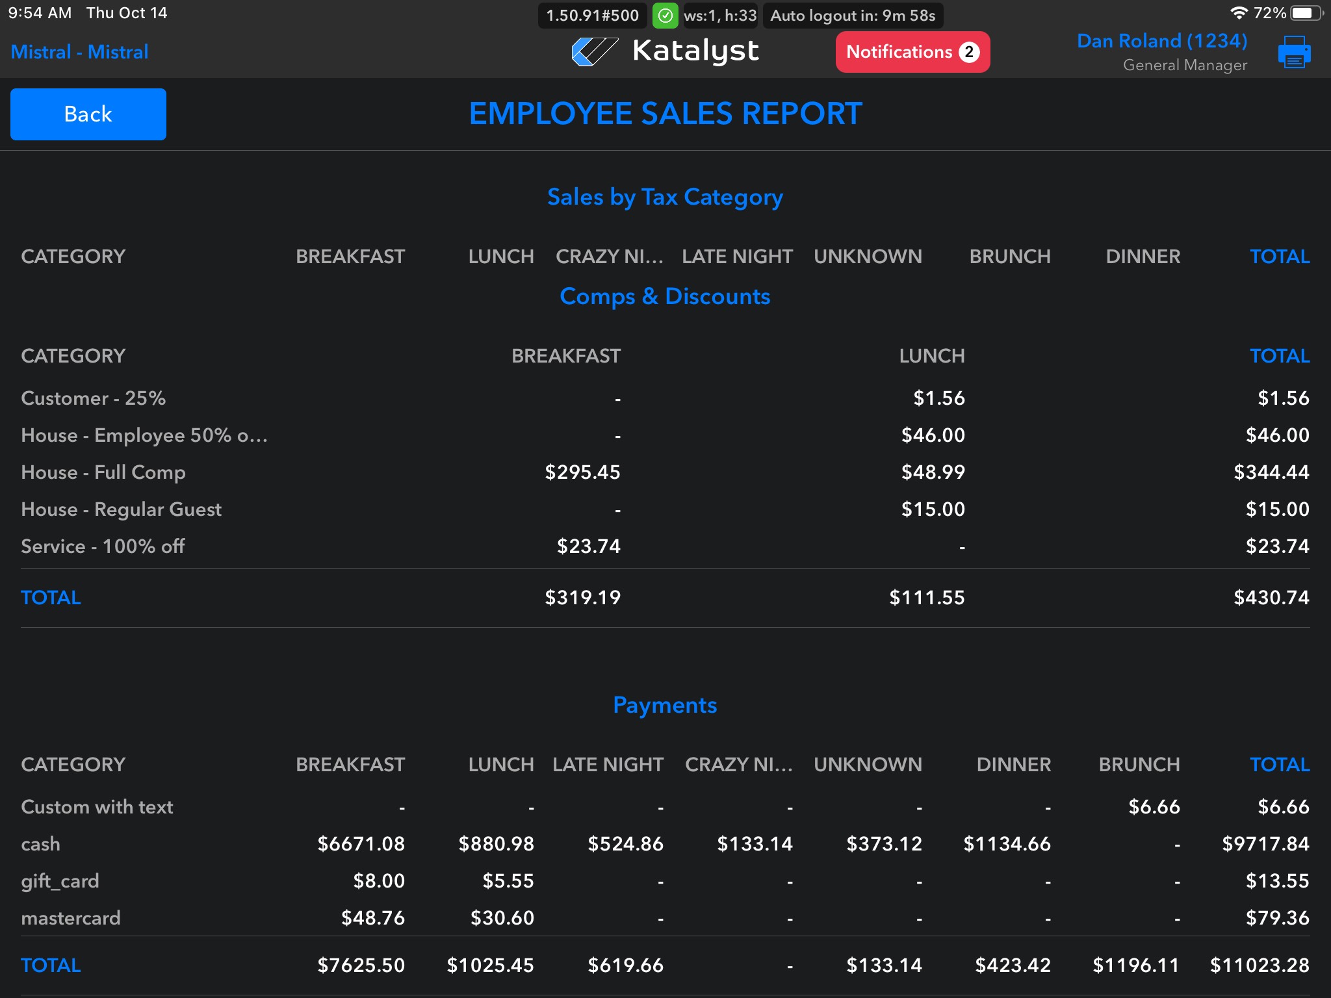
Task: Tap the WiFi status icon
Action: click(x=1239, y=13)
